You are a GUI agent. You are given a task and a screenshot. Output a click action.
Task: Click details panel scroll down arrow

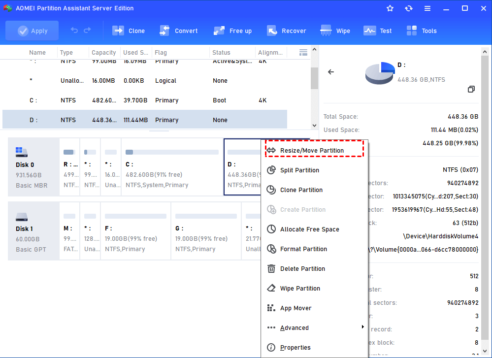(485, 351)
